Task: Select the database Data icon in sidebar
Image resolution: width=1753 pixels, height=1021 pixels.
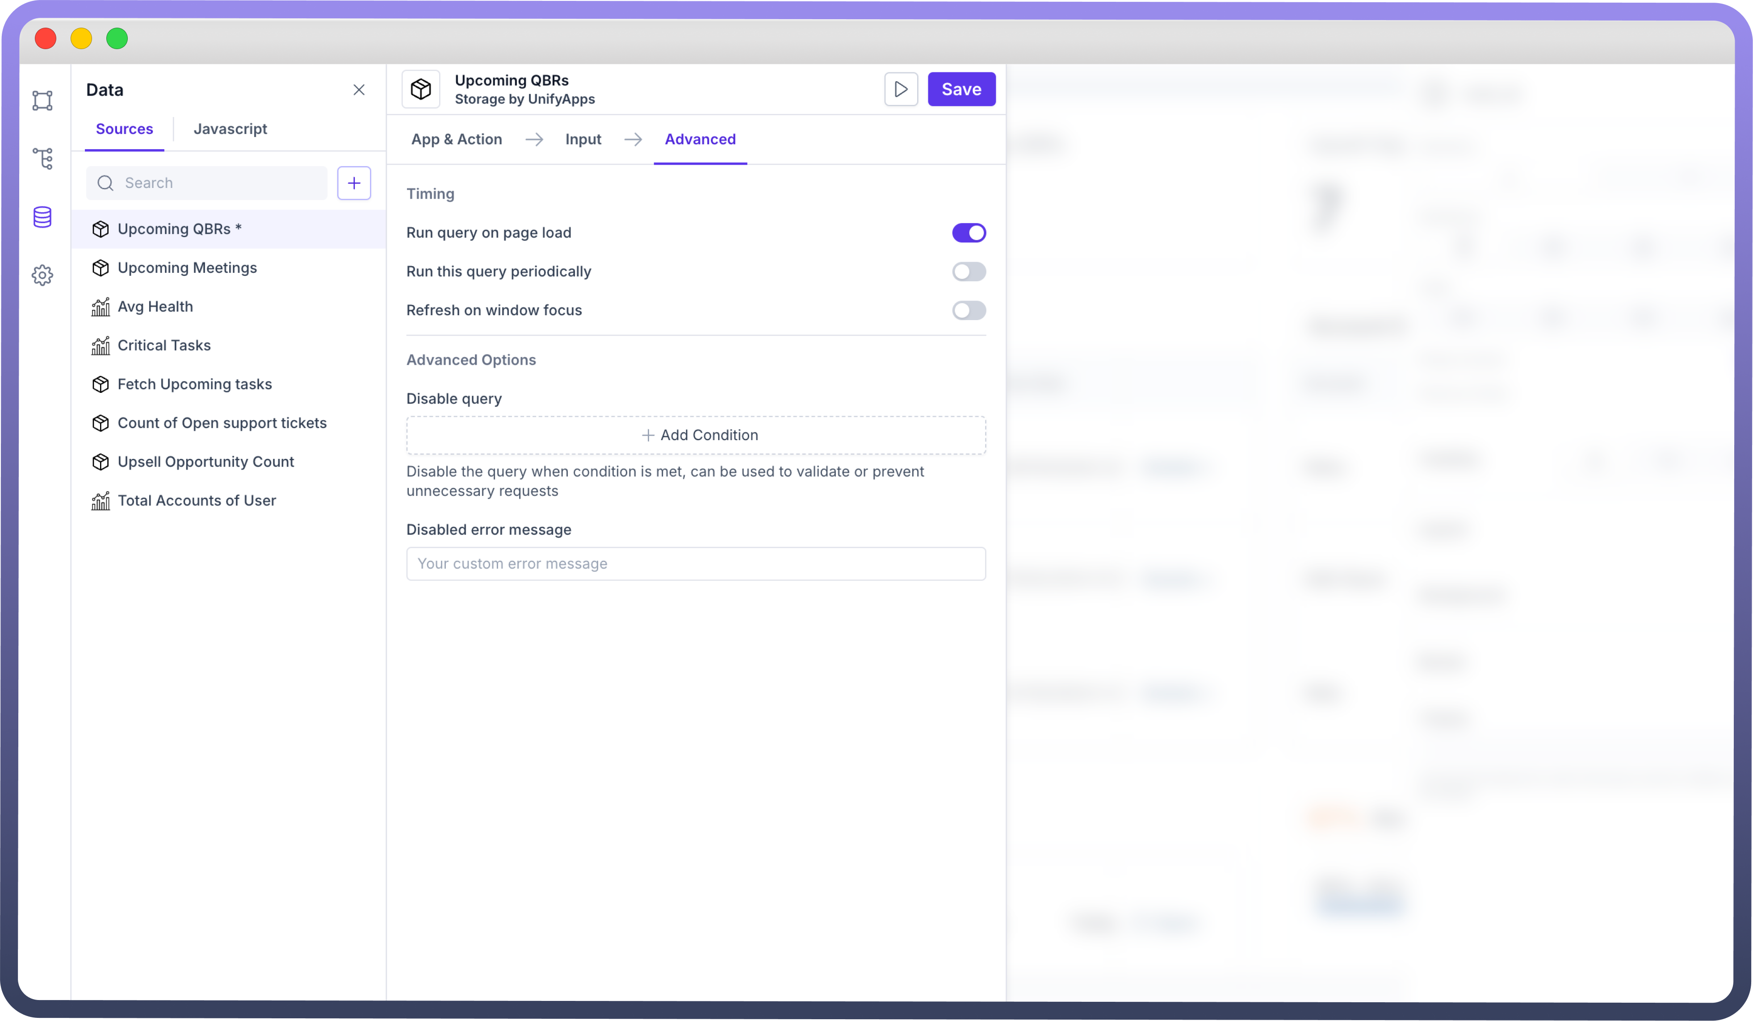Action: coord(42,217)
